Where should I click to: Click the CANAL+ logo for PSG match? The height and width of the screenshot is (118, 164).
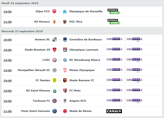coord(114,111)
